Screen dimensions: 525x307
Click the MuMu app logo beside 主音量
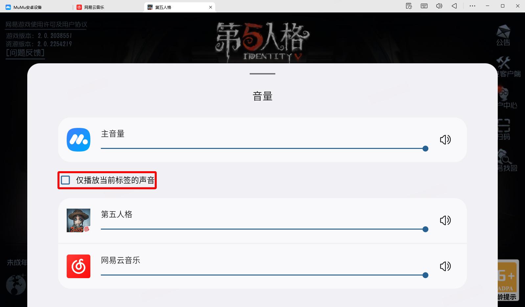(79, 140)
